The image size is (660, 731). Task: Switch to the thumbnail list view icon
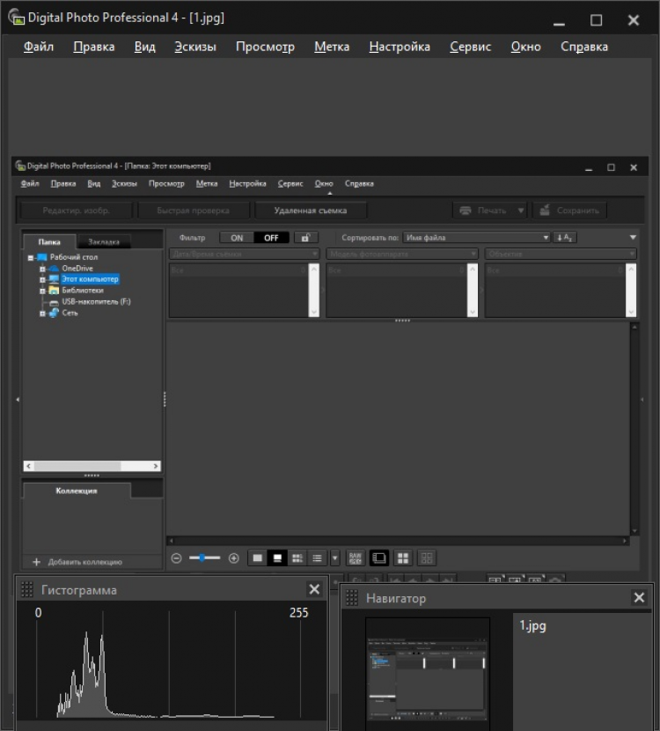[317, 557]
